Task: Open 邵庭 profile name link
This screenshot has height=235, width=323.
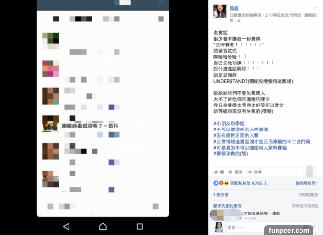Action: [234, 8]
